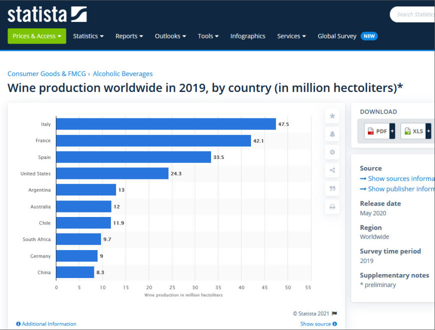Click the Australia bar in chart
The height and width of the screenshot is (330, 435).
click(x=84, y=206)
